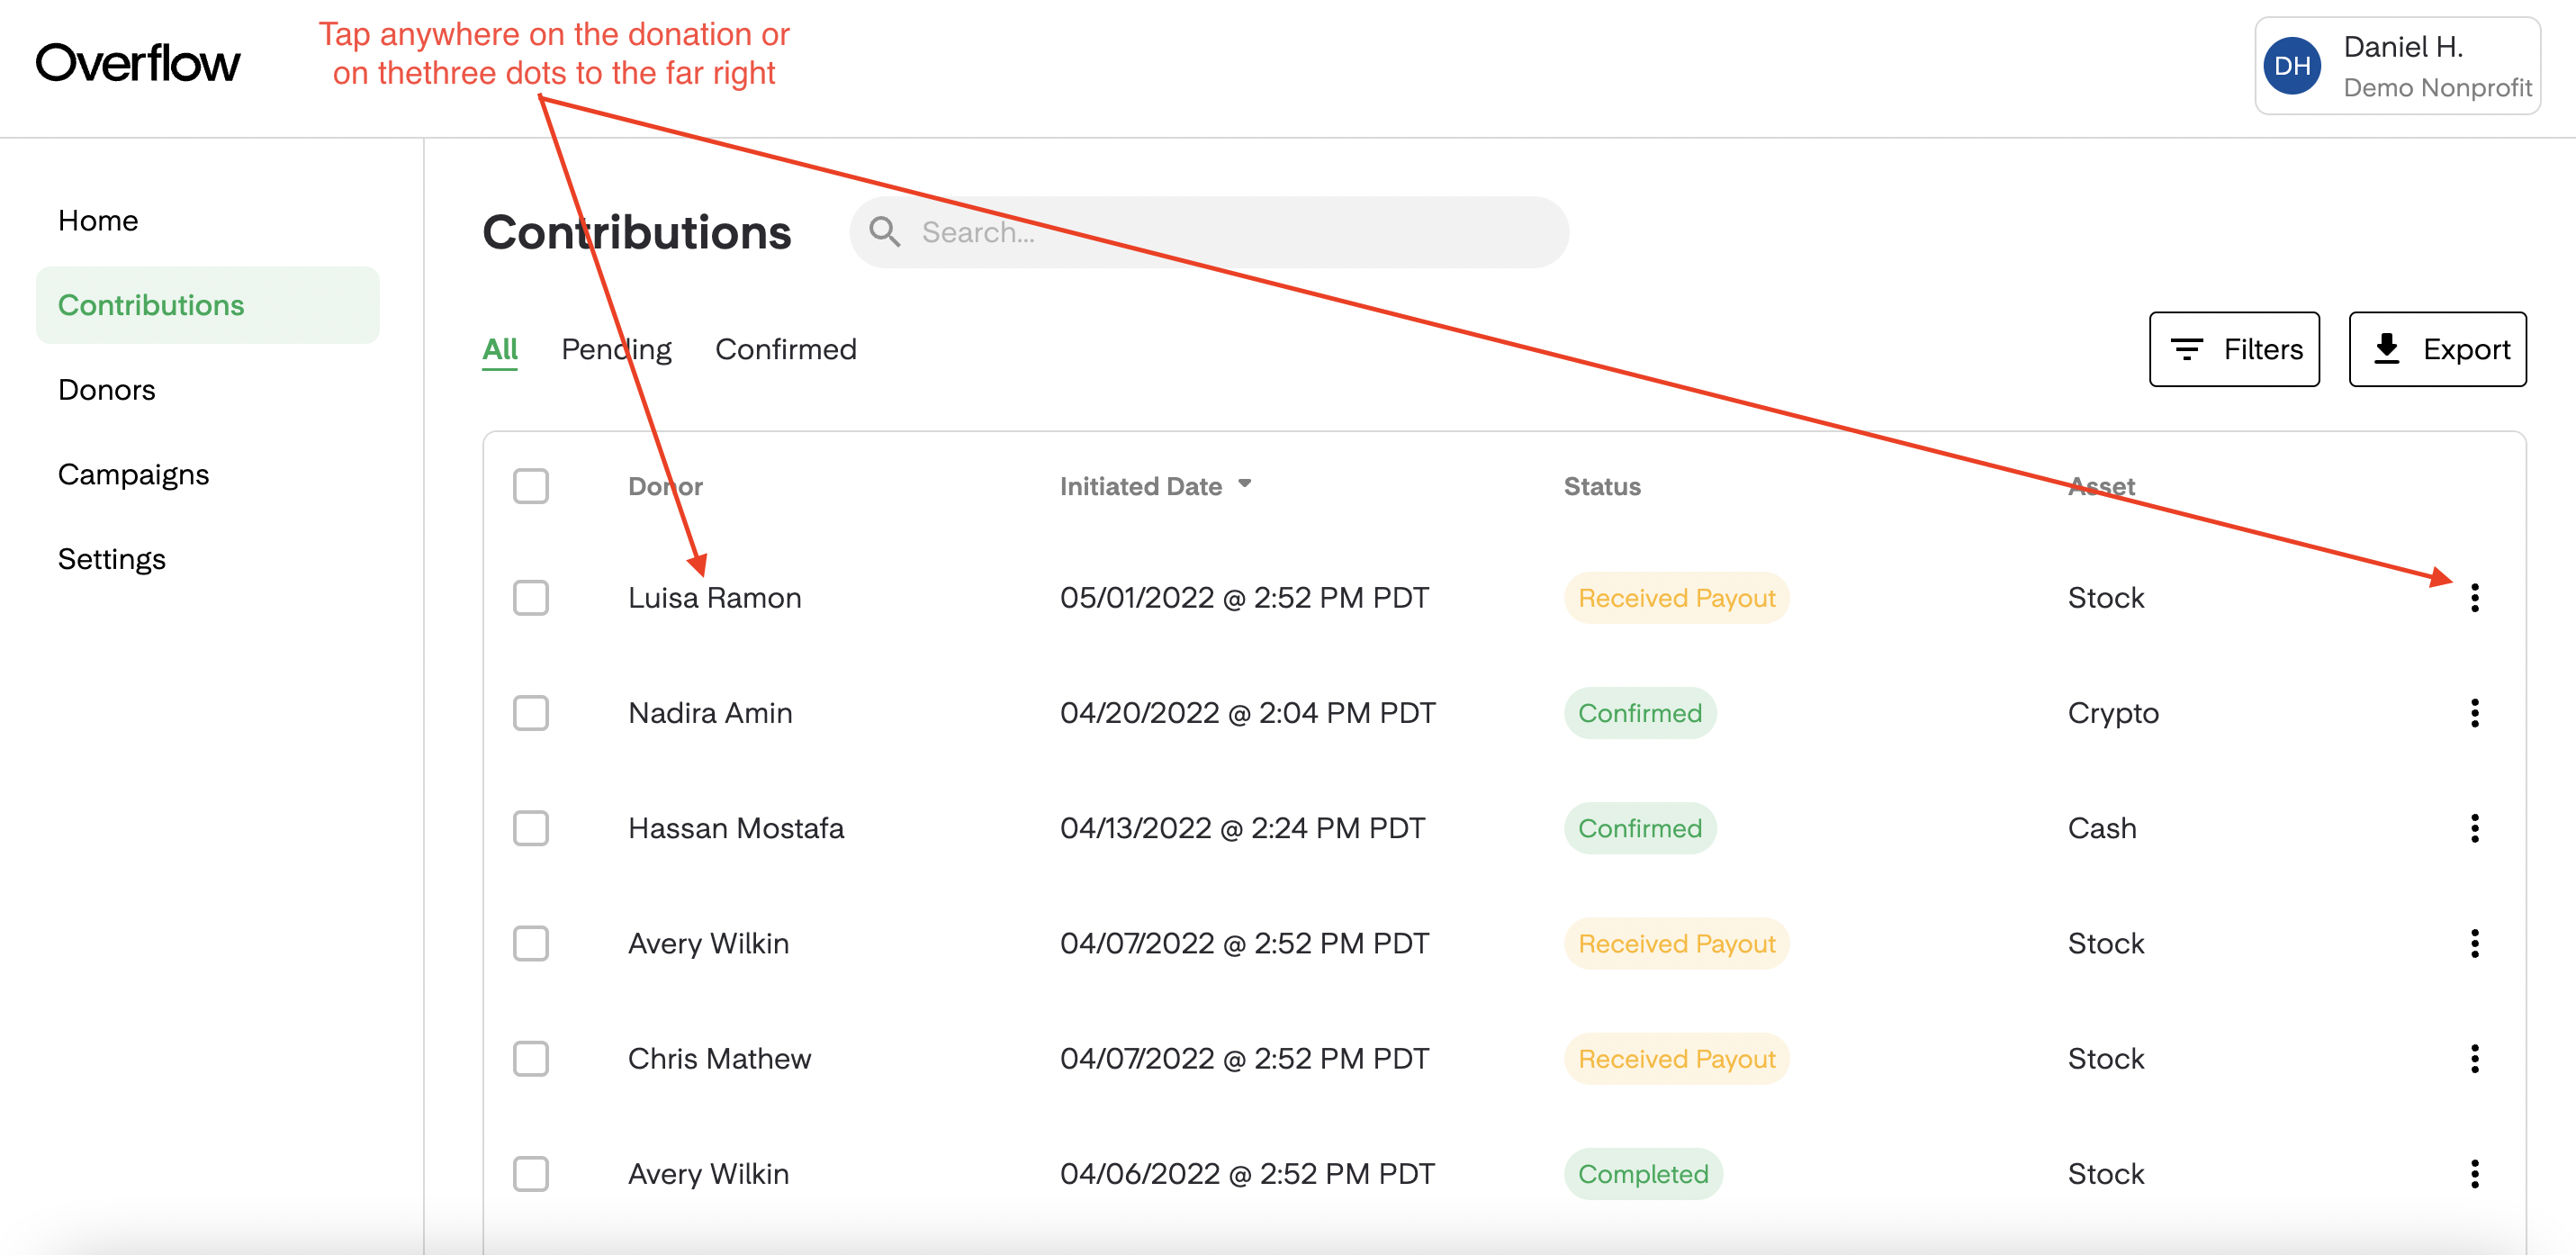Check the box beside Luisa Ramon
The image size is (2576, 1255).
[530, 597]
